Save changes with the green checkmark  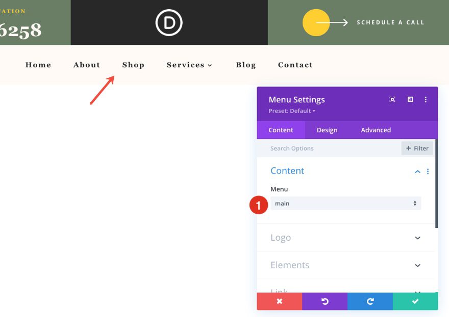[415, 301]
